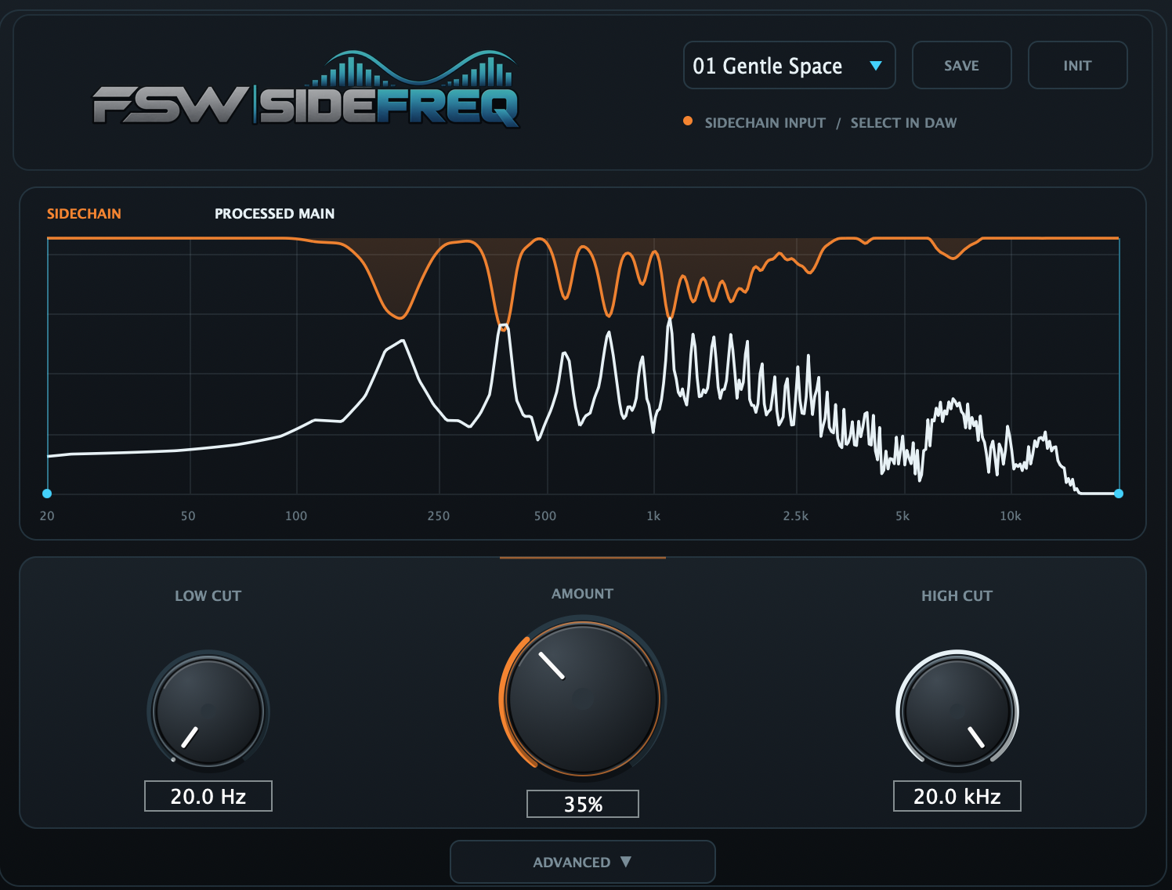Click the 500 frequency axis label
The image size is (1172, 890).
pyautogui.click(x=545, y=516)
